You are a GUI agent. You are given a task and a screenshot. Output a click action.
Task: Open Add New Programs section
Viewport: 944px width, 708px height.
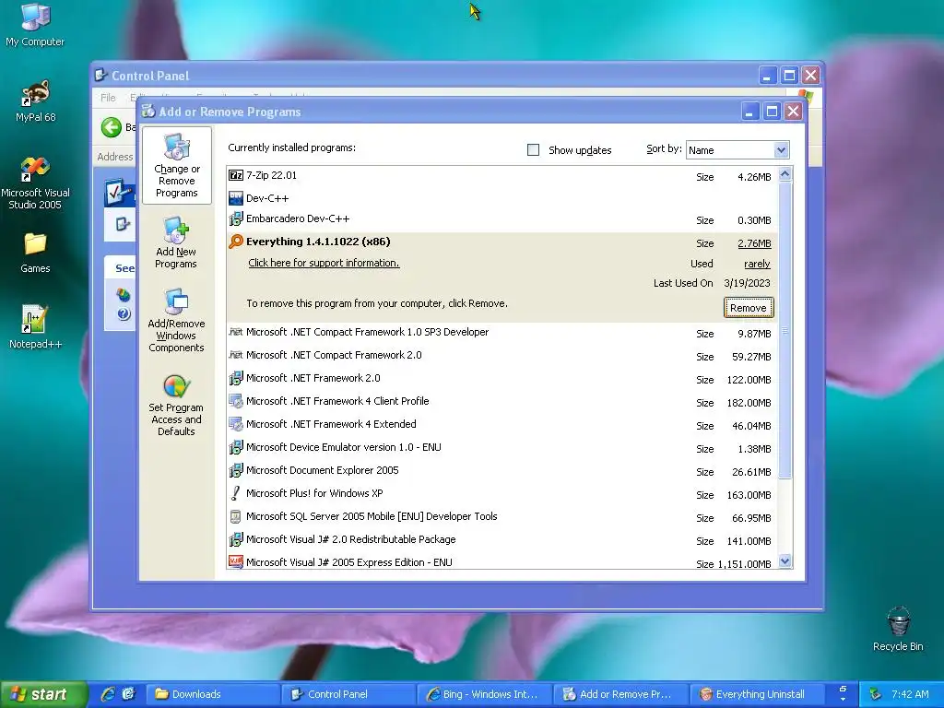[x=176, y=242]
